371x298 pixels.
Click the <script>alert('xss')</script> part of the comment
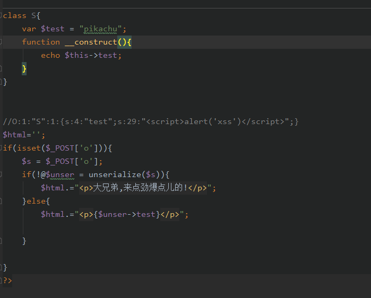click(x=215, y=121)
